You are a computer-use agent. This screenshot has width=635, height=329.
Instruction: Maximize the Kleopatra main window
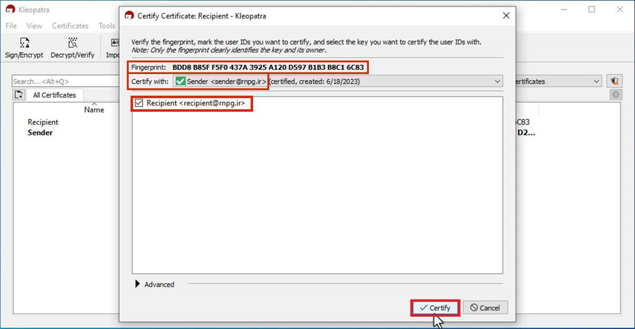[x=592, y=9]
